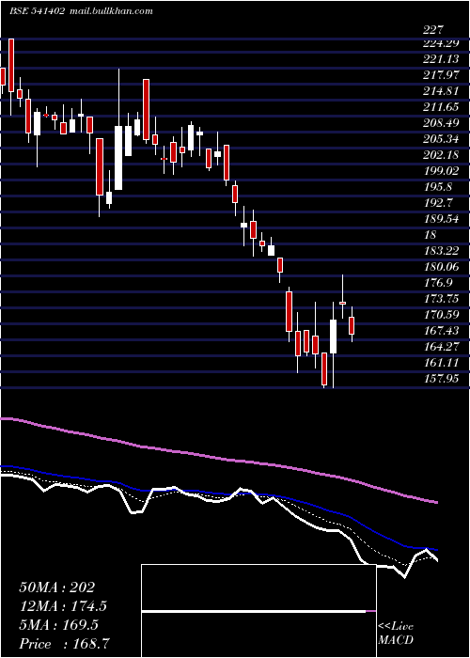This screenshot has width=470, height=658.
Task: Click the 214.81 price level label
Action: tap(442, 90)
